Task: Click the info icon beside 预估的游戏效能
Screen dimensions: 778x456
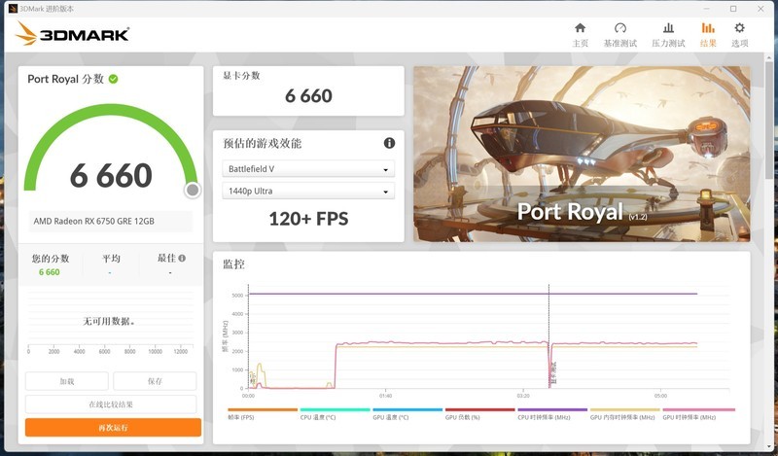Action: point(390,143)
